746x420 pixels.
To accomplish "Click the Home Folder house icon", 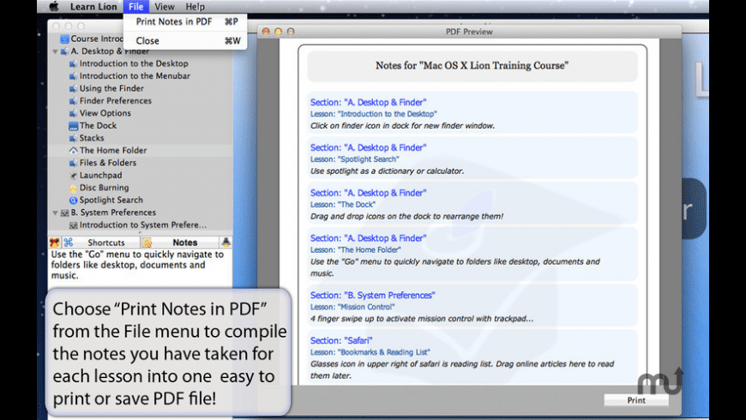I will 73,151.
